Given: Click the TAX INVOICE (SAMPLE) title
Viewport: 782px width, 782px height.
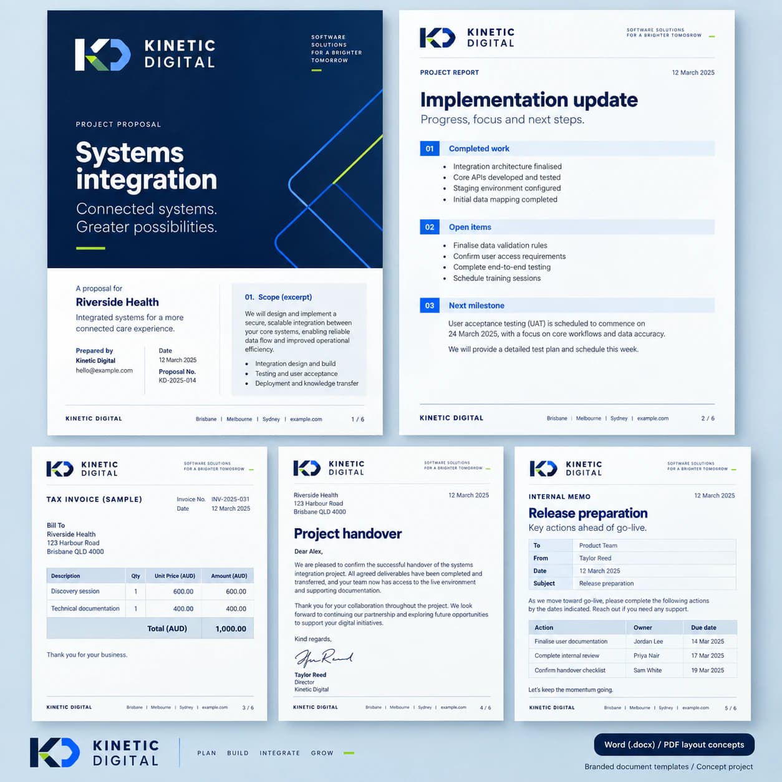Looking at the screenshot, I should pos(94,500).
